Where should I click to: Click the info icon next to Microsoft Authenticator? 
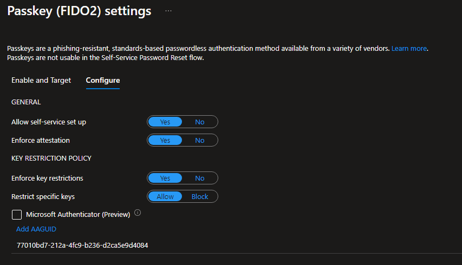138,213
